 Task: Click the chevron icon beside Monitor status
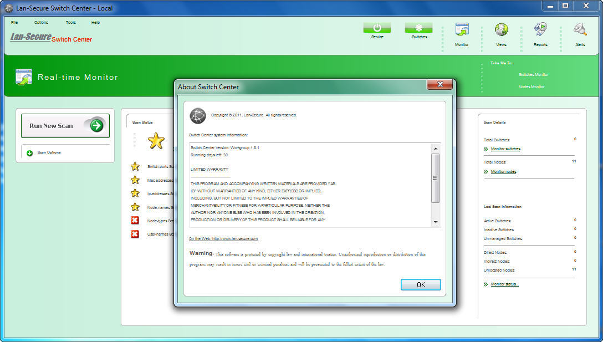tap(486, 284)
